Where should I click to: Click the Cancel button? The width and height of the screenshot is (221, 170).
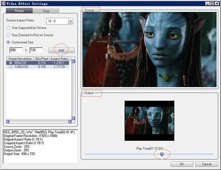pyautogui.click(x=207, y=164)
